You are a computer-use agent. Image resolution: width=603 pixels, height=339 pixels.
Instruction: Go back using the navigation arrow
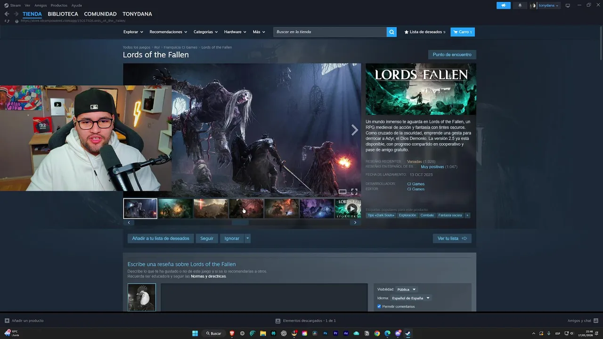[x=7, y=14]
